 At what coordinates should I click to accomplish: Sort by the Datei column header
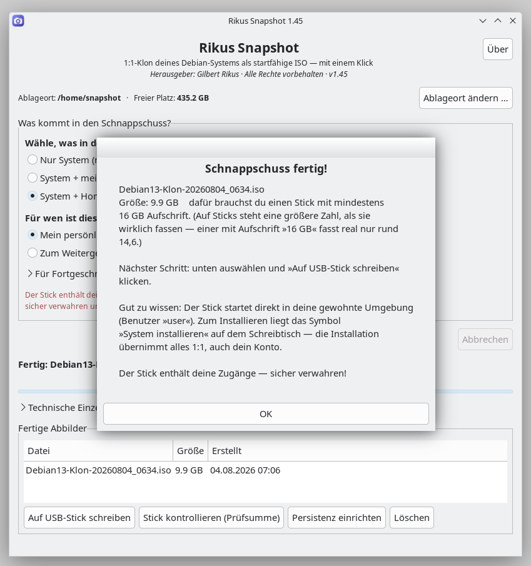[x=98, y=450]
